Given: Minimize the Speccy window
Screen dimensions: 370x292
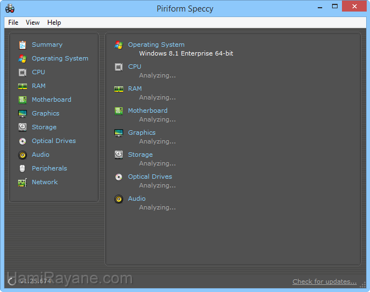Looking at the screenshot, I should click(x=320, y=7).
